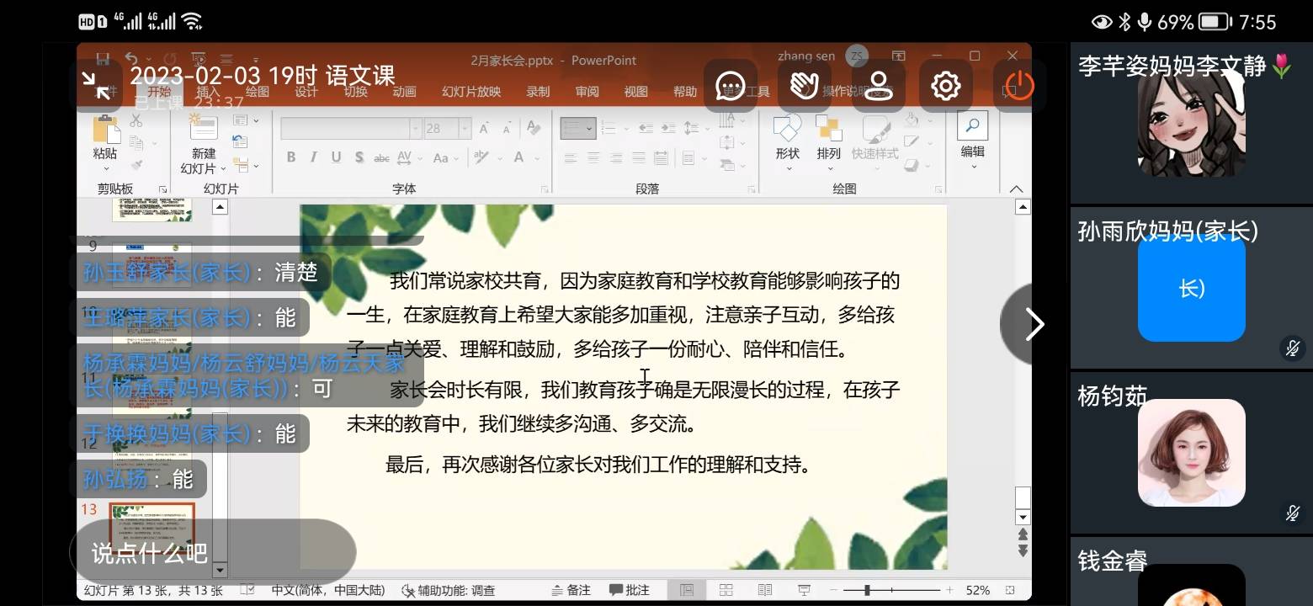The image size is (1313, 606).
Task: Toggle muted mic icon of 杨钧茹
Action: (1293, 513)
